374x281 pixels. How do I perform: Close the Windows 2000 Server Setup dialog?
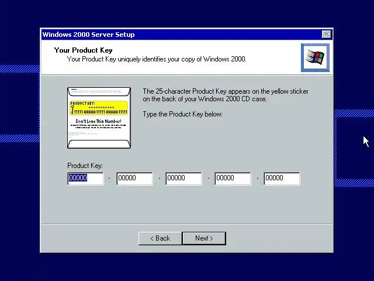pyautogui.click(x=326, y=35)
